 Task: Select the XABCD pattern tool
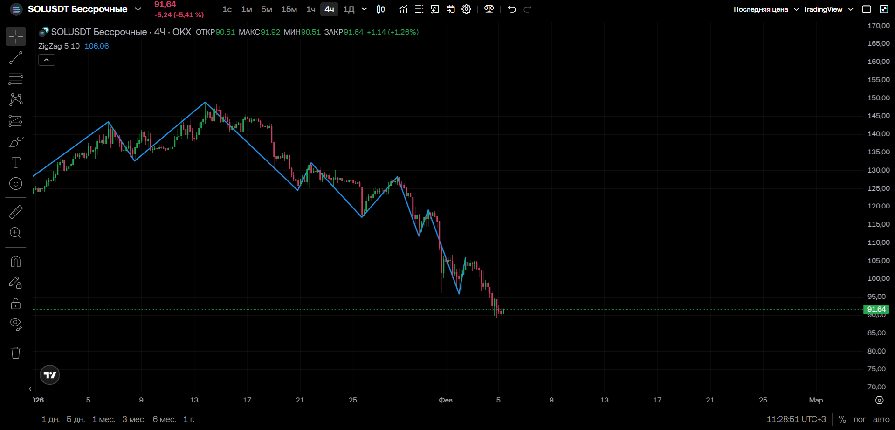pyautogui.click(x=16, y=99)
